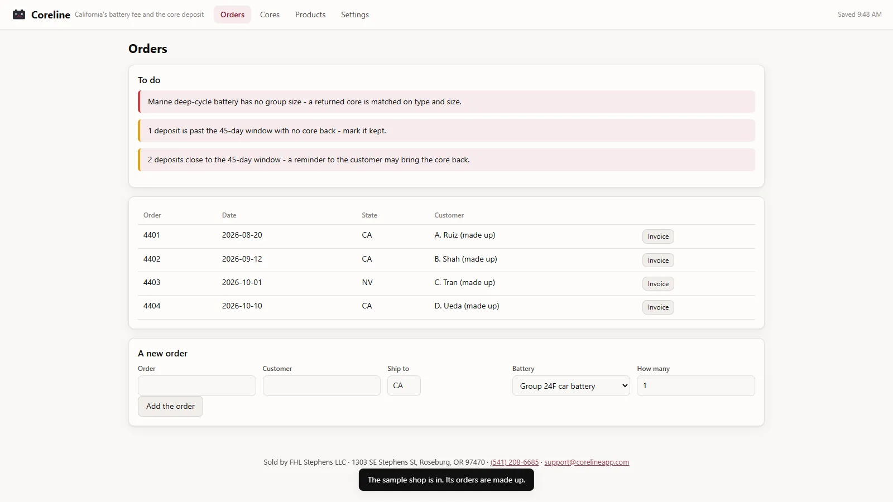The width and height of the screenshot is (893, 502).
Task: Click the Customer column header
Action: click(x=449, y=215)
